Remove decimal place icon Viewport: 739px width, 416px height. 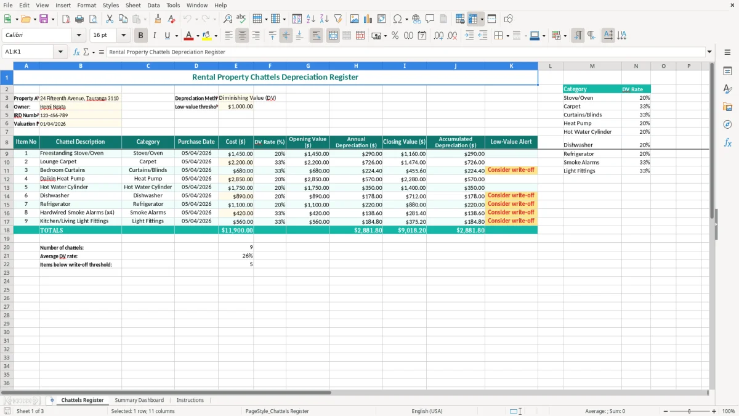coord(452,36)
